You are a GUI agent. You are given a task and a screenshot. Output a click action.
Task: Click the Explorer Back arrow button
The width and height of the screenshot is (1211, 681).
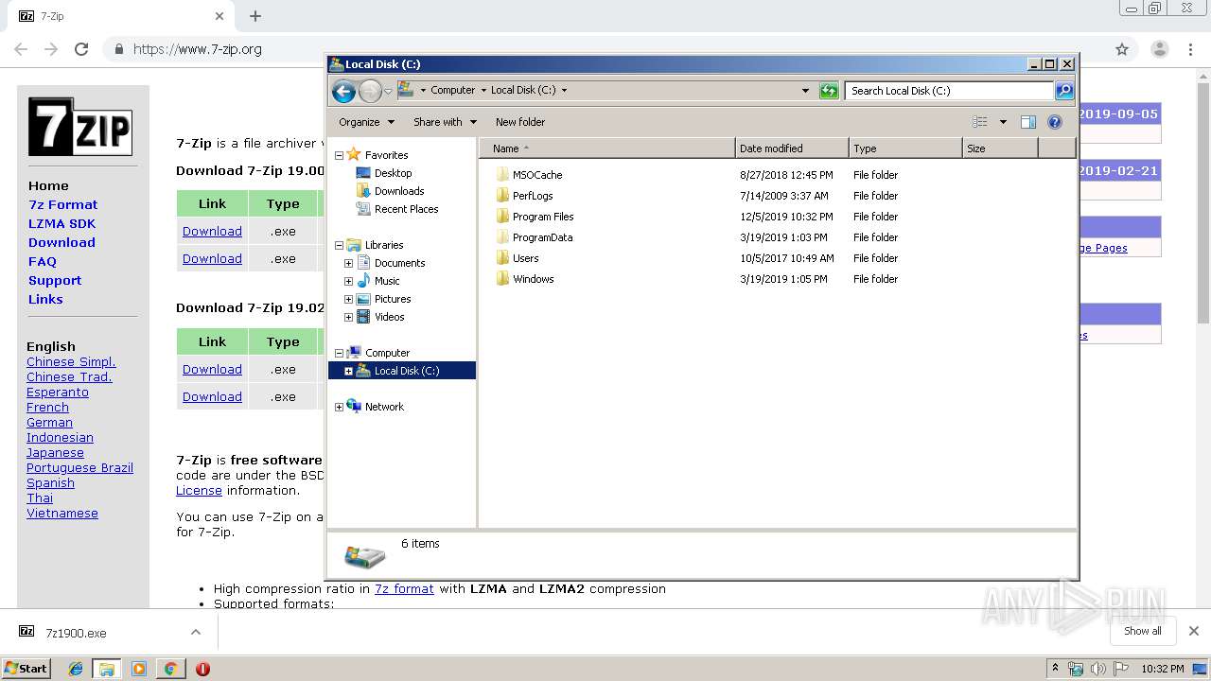343,91
